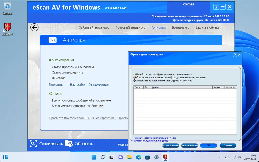
Task: Click the Статус программы Антиспам text
Action: coord(73,67)
